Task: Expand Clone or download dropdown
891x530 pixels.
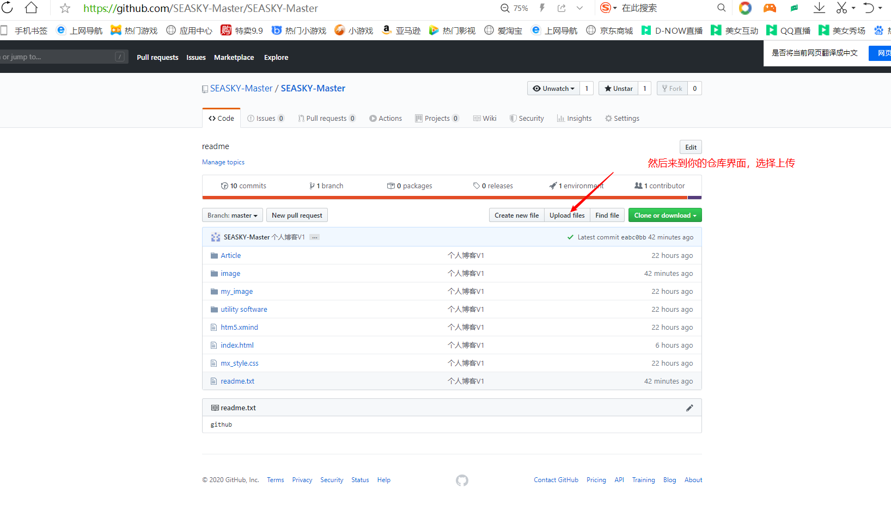Action: pos(665,215)
